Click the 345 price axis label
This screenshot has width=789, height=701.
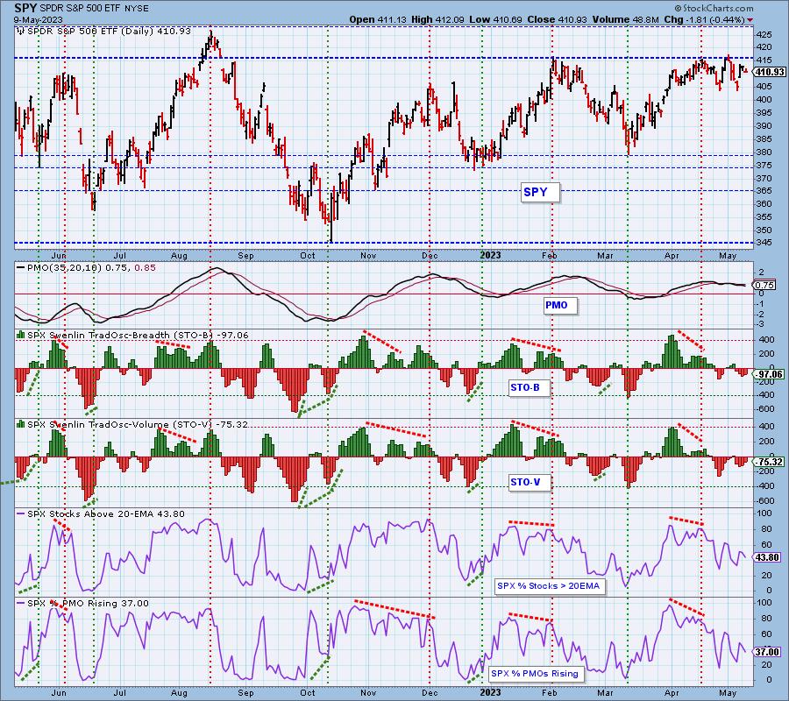tap(764, 243)
